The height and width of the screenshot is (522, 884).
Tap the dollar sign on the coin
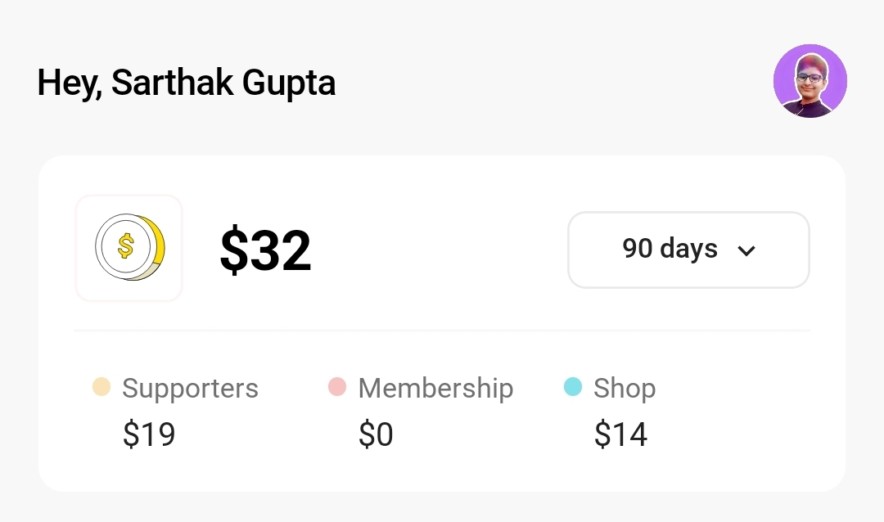(125, 245)
